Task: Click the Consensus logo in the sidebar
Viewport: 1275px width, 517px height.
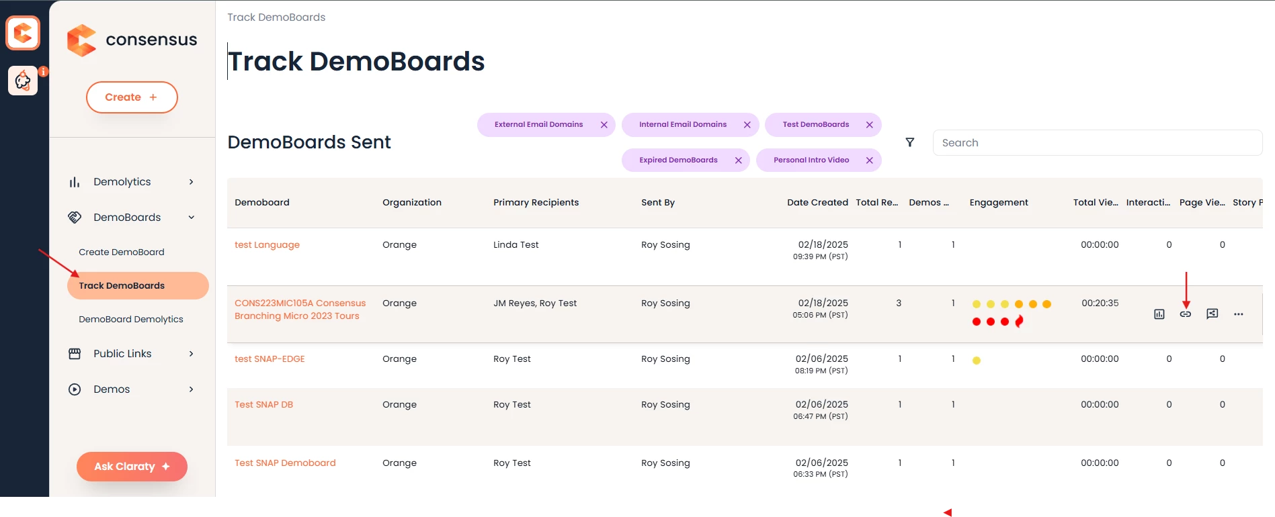Action: tap(132, 40)
